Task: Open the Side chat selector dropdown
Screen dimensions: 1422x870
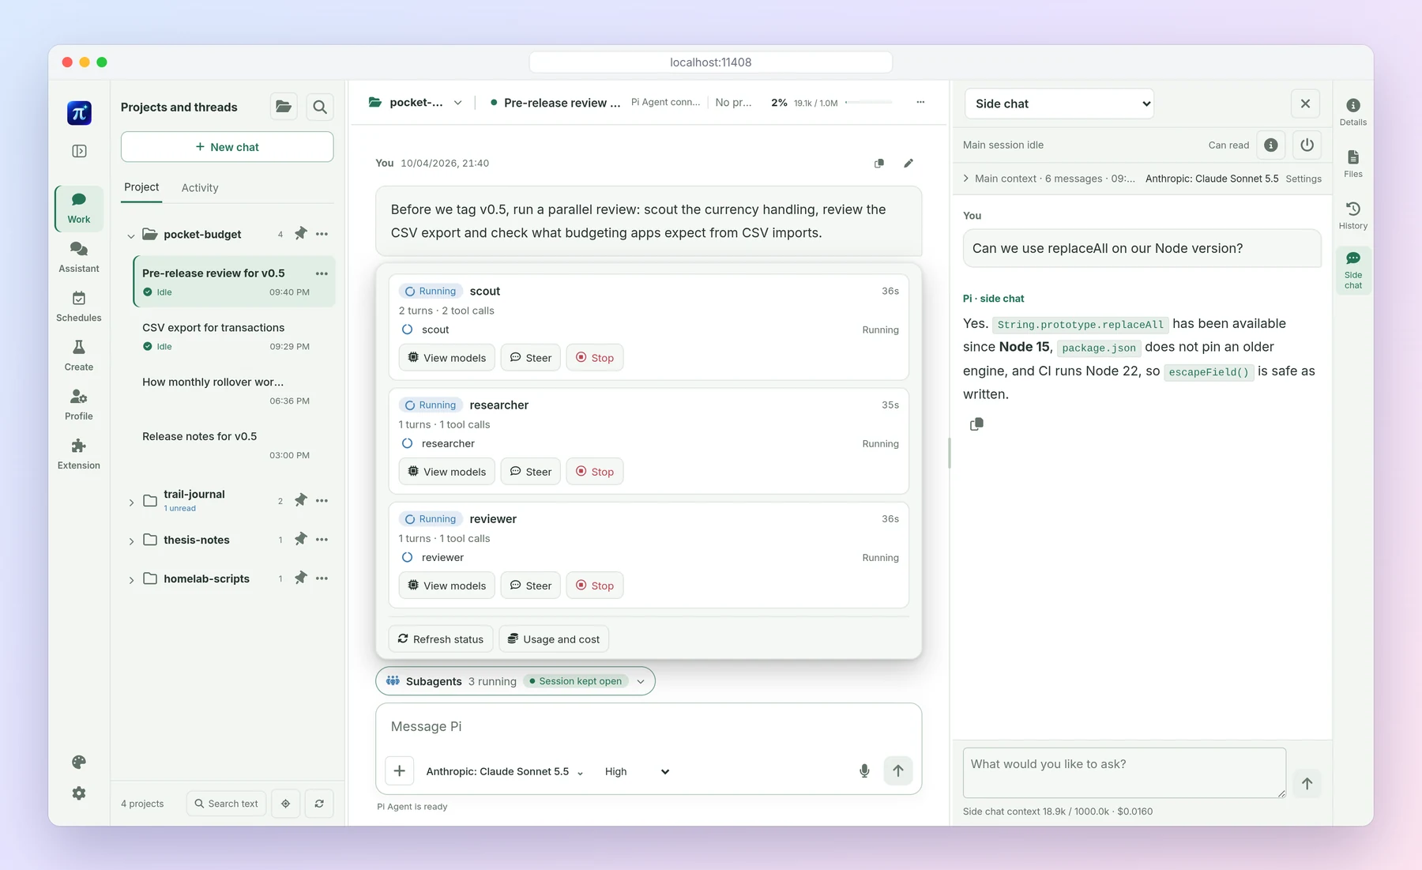Action: click(x=1059, y=104)
